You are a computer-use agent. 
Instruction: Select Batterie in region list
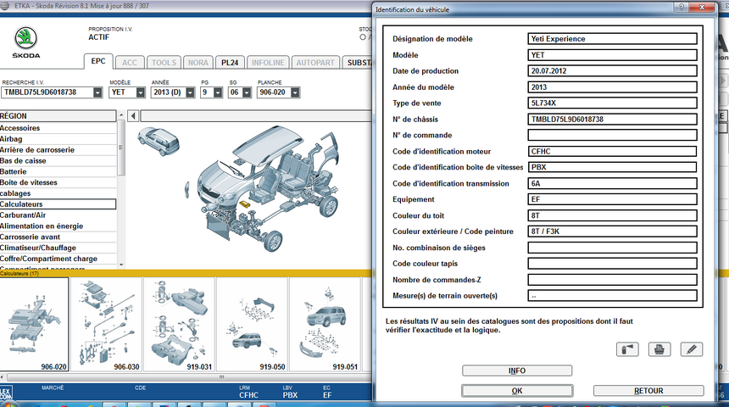coord(58,171)
